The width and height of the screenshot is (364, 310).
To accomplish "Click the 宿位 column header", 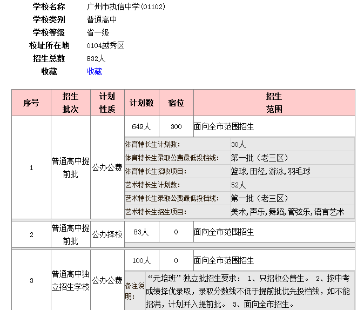I will [x=176, y=103].
